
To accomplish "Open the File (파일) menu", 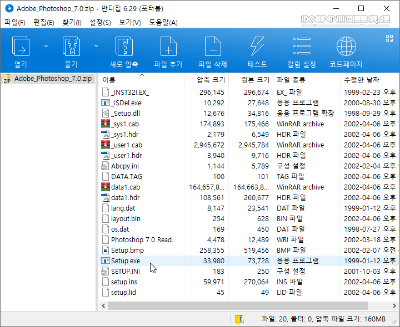I will (x=15, y=23).
